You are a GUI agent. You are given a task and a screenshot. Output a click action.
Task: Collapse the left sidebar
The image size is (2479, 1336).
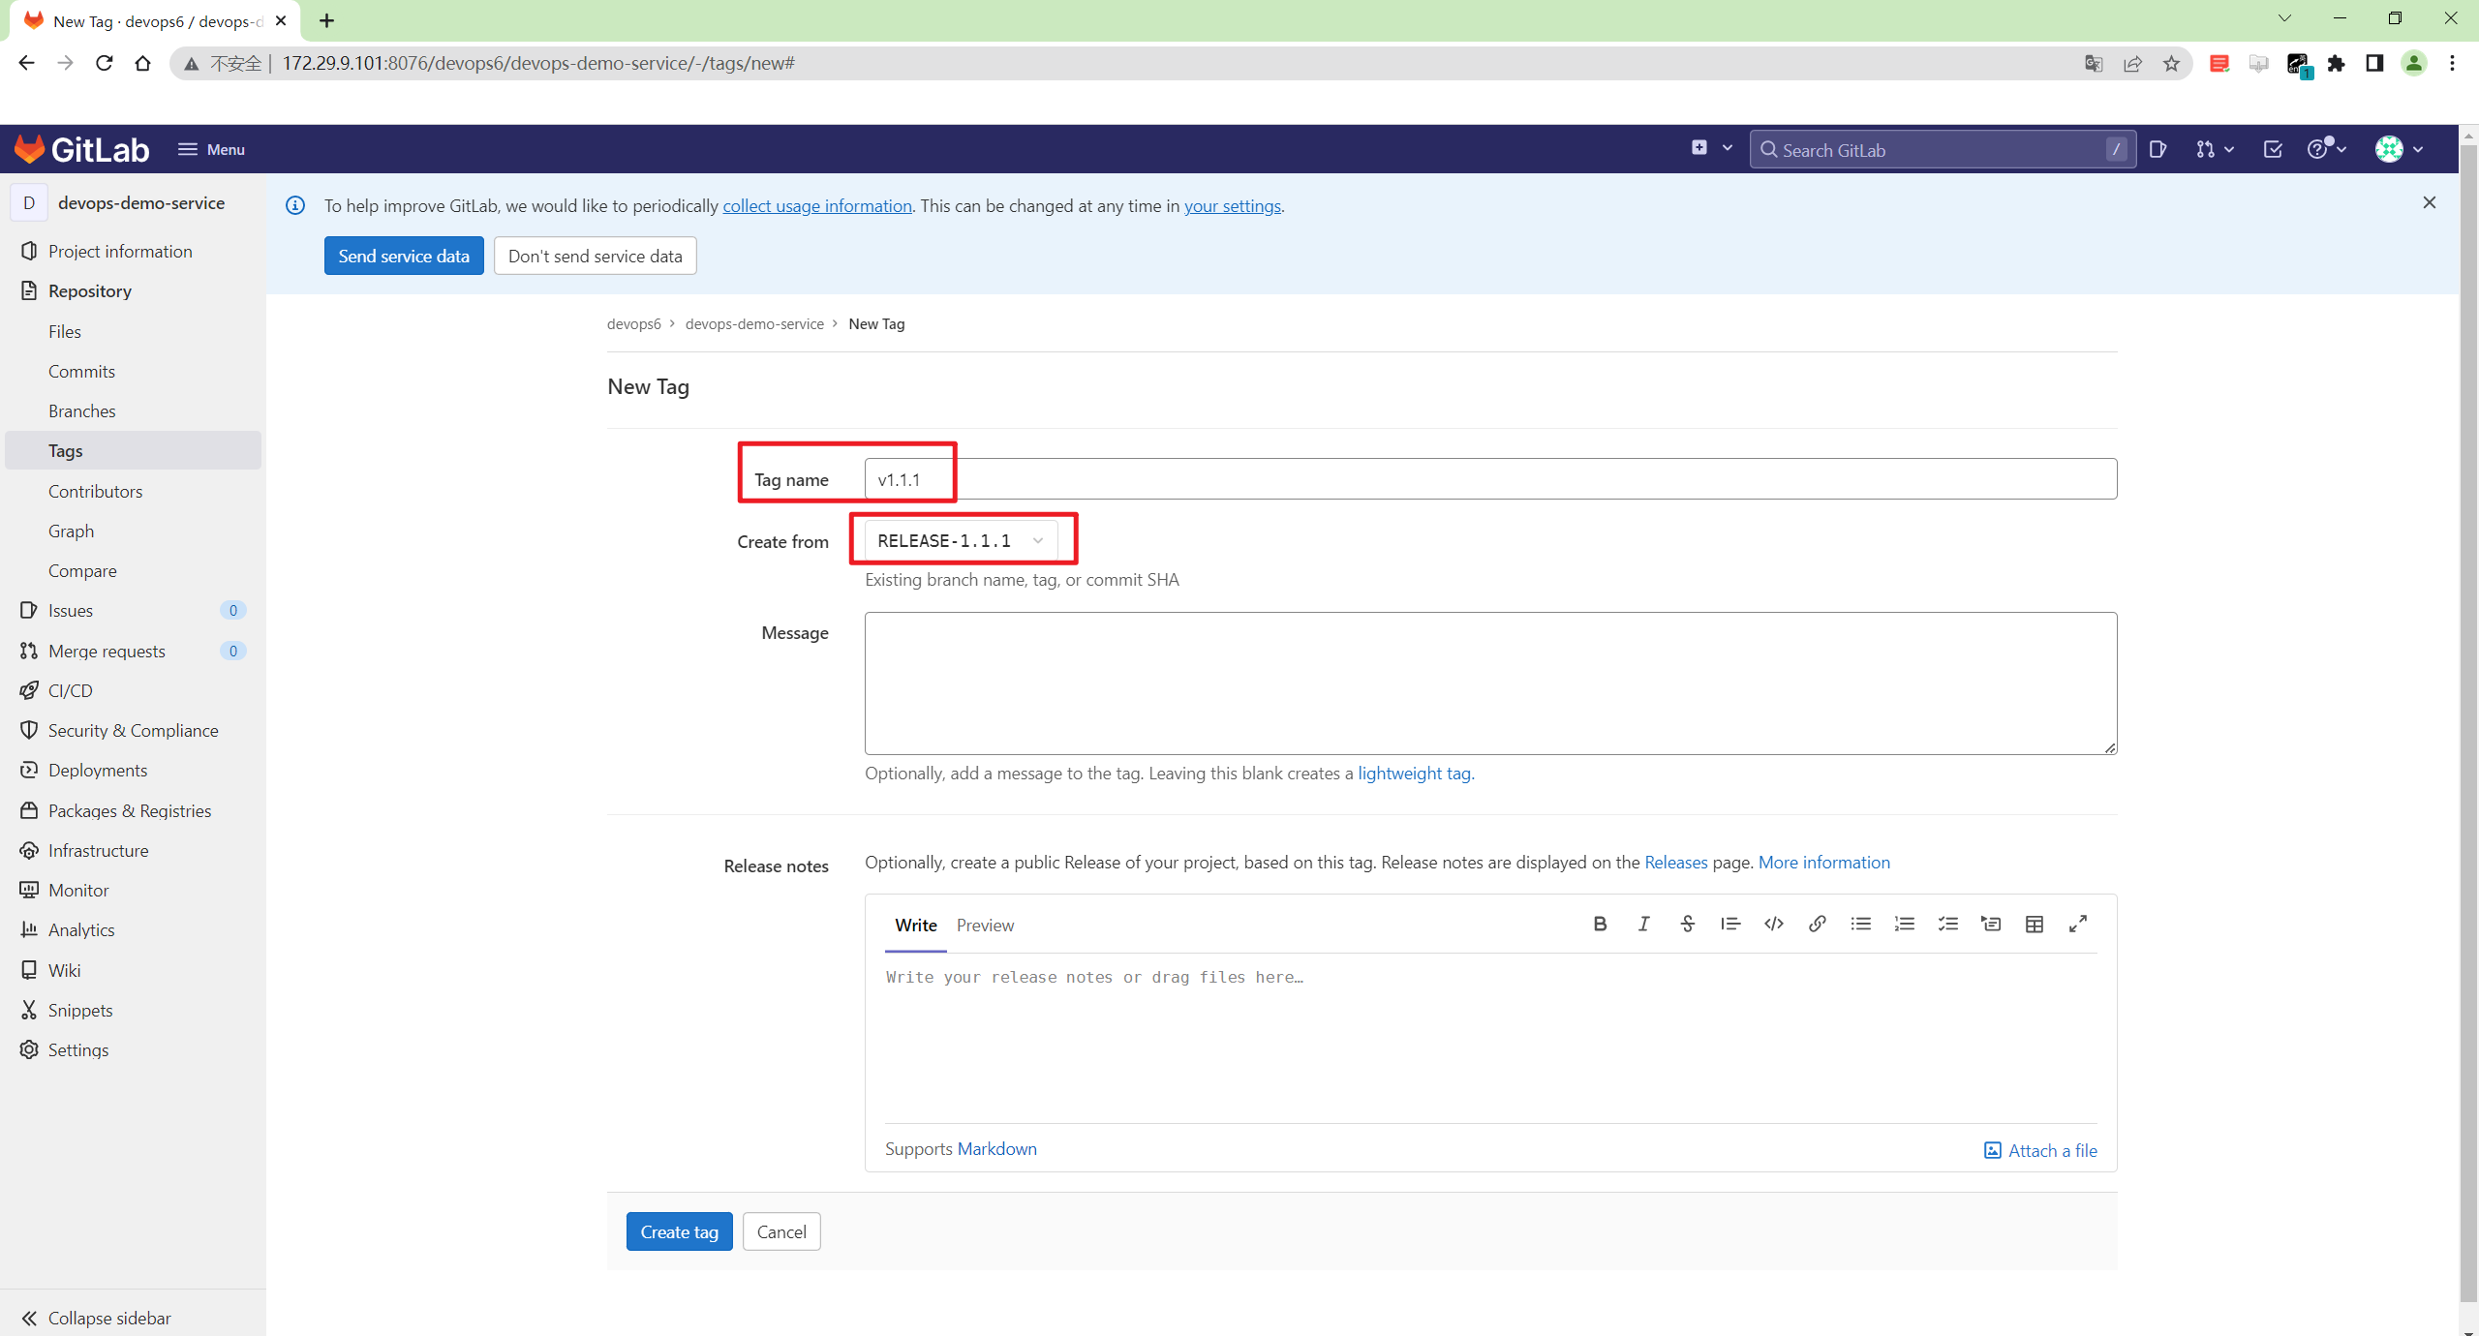[97, 1318]
